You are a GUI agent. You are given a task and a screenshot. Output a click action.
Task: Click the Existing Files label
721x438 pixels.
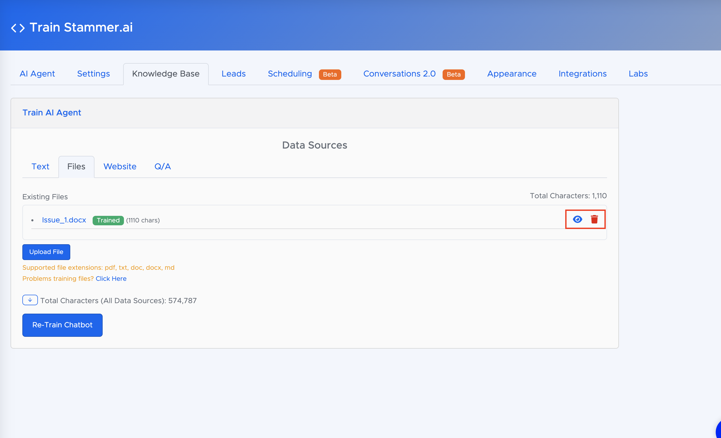pos(45,197)
